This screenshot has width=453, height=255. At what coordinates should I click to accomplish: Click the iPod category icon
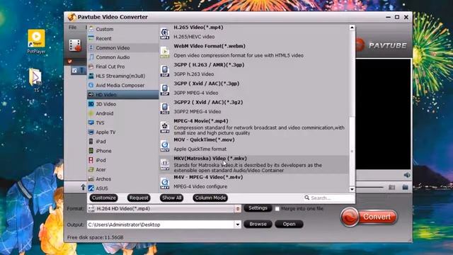coord(91,160)
